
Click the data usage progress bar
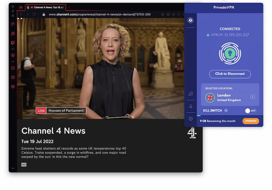pos(230,116)
